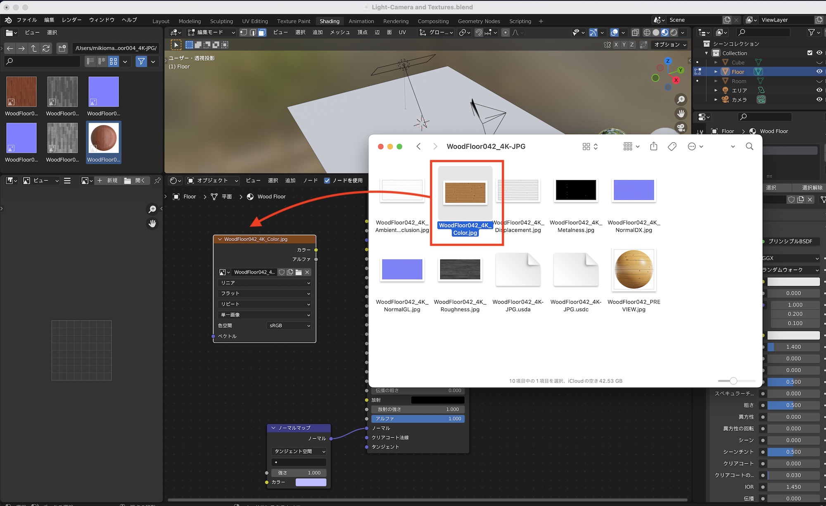Open the sRGB color space dropdown

(x=289, y=326)
